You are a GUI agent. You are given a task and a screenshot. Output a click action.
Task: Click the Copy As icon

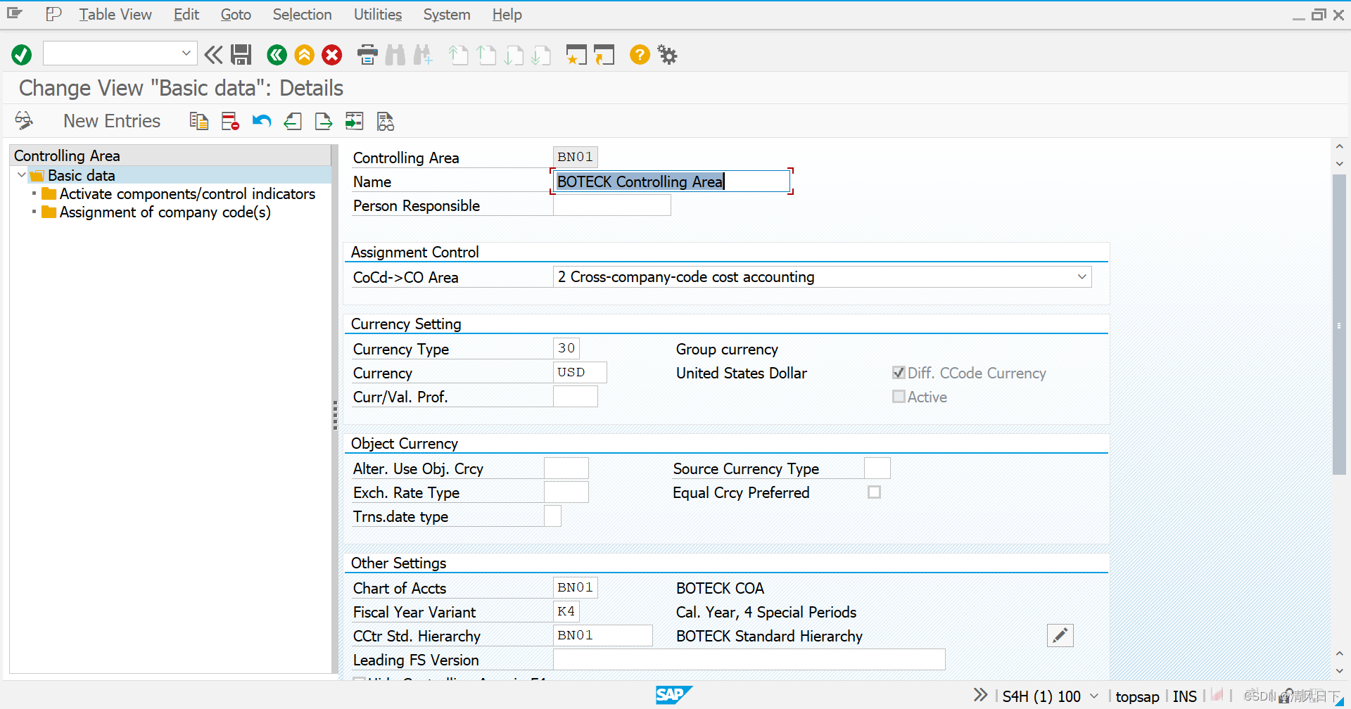coord(199,121)
